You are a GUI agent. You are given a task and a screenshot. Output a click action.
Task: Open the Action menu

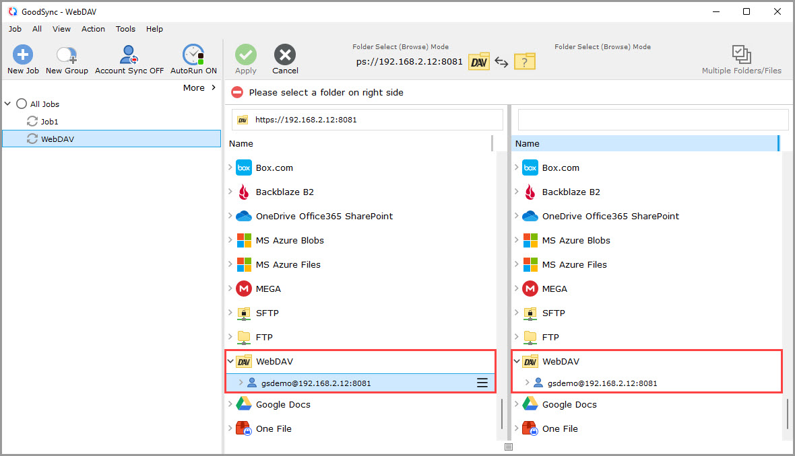click(93, 29)
